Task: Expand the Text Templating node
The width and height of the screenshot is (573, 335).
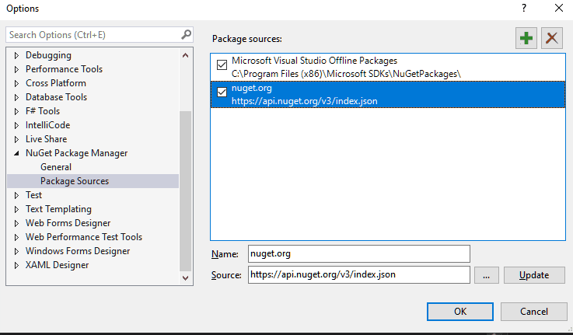Action: coord(16,209)
